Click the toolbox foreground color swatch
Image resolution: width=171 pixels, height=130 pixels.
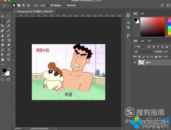[x=4, y=70]
